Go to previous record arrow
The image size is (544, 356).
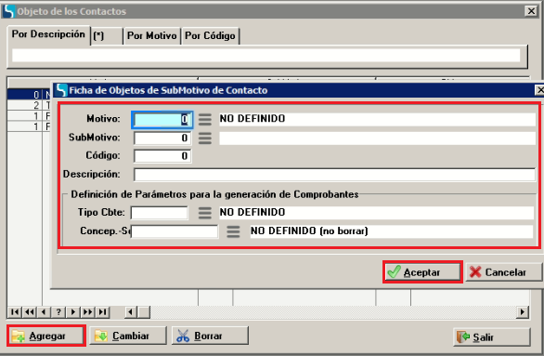point(44,312)
